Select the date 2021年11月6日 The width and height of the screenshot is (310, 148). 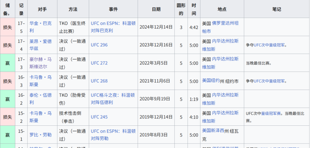tap(155, 81)
